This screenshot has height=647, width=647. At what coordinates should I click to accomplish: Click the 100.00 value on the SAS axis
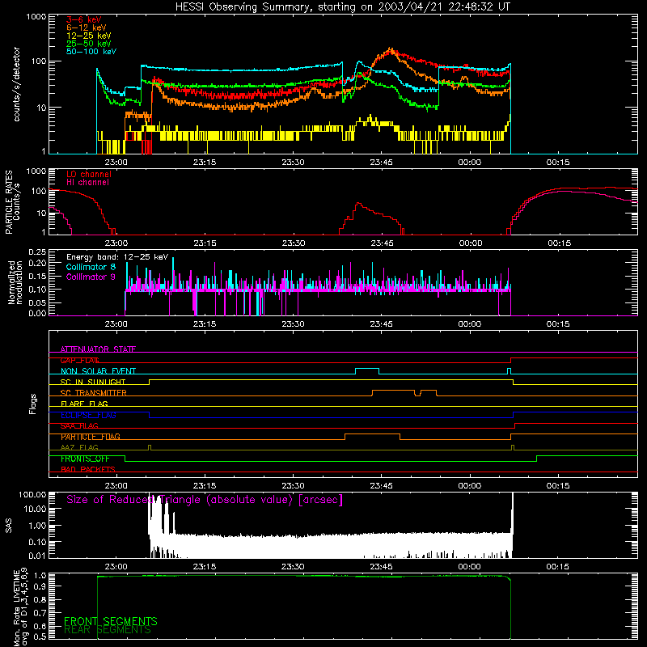tap(32, 494)
